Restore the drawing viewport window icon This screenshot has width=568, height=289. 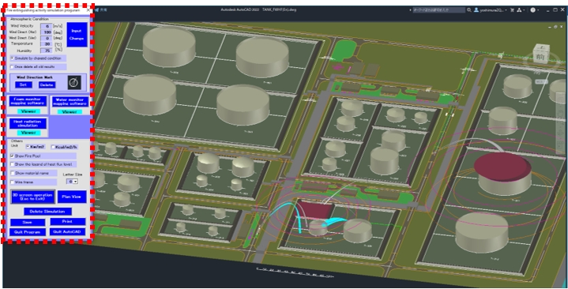coord(555,27)
